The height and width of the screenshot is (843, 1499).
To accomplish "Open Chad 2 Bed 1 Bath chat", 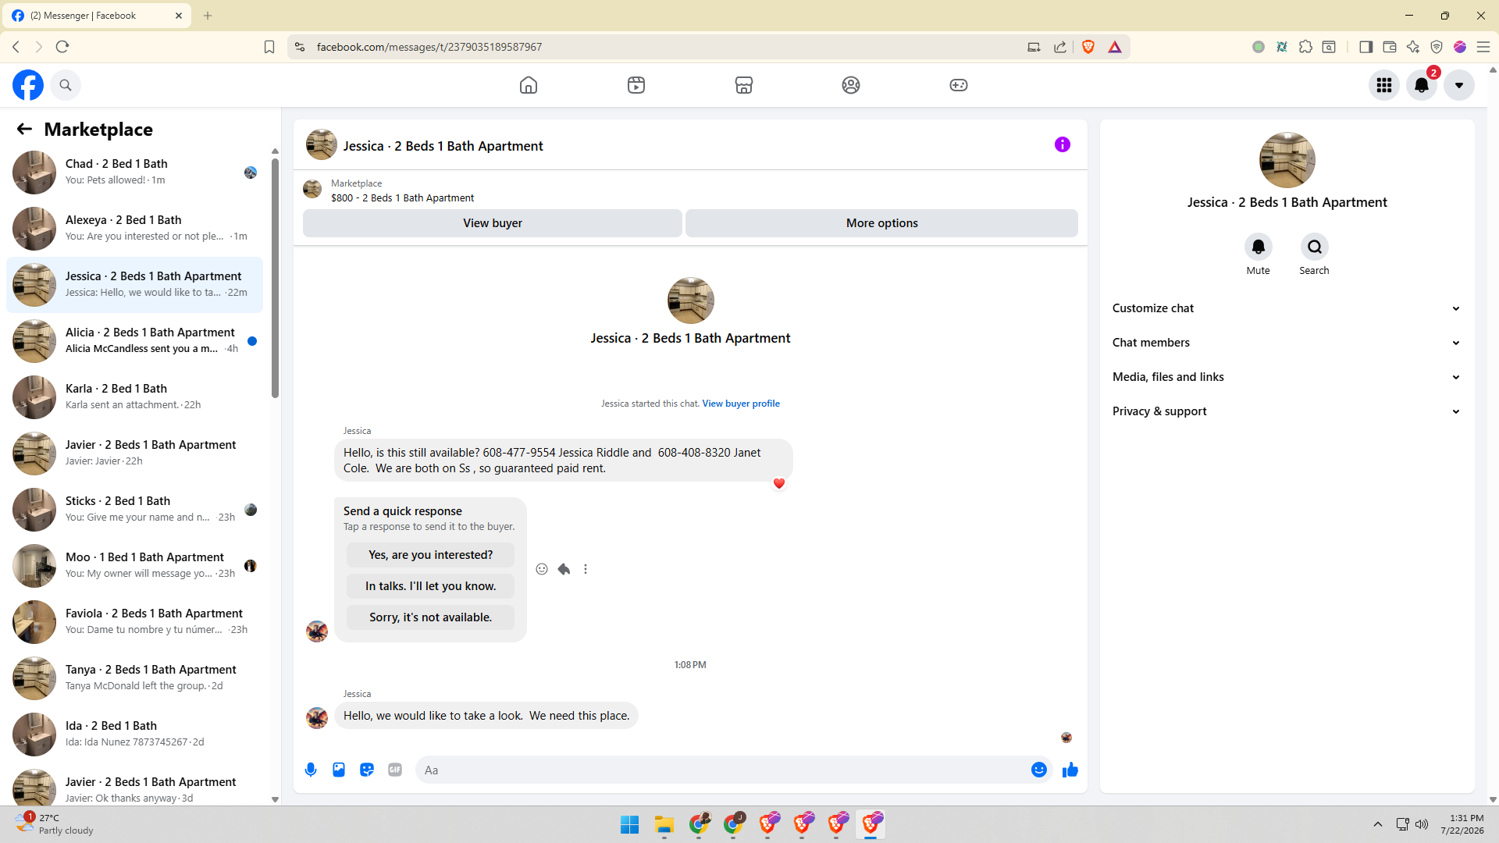I will pyautogui.click(x=135, y=173).
